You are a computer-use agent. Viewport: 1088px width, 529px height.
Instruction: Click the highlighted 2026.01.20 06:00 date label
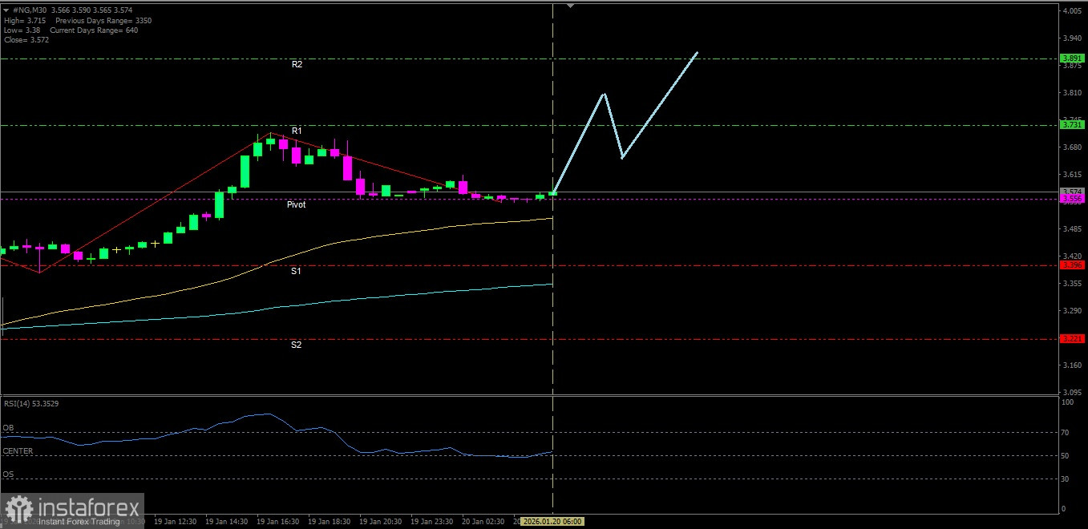[x=552, y=522]
